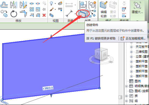Click the Scale tool icon
149x105 pixels.
(38, 9)
